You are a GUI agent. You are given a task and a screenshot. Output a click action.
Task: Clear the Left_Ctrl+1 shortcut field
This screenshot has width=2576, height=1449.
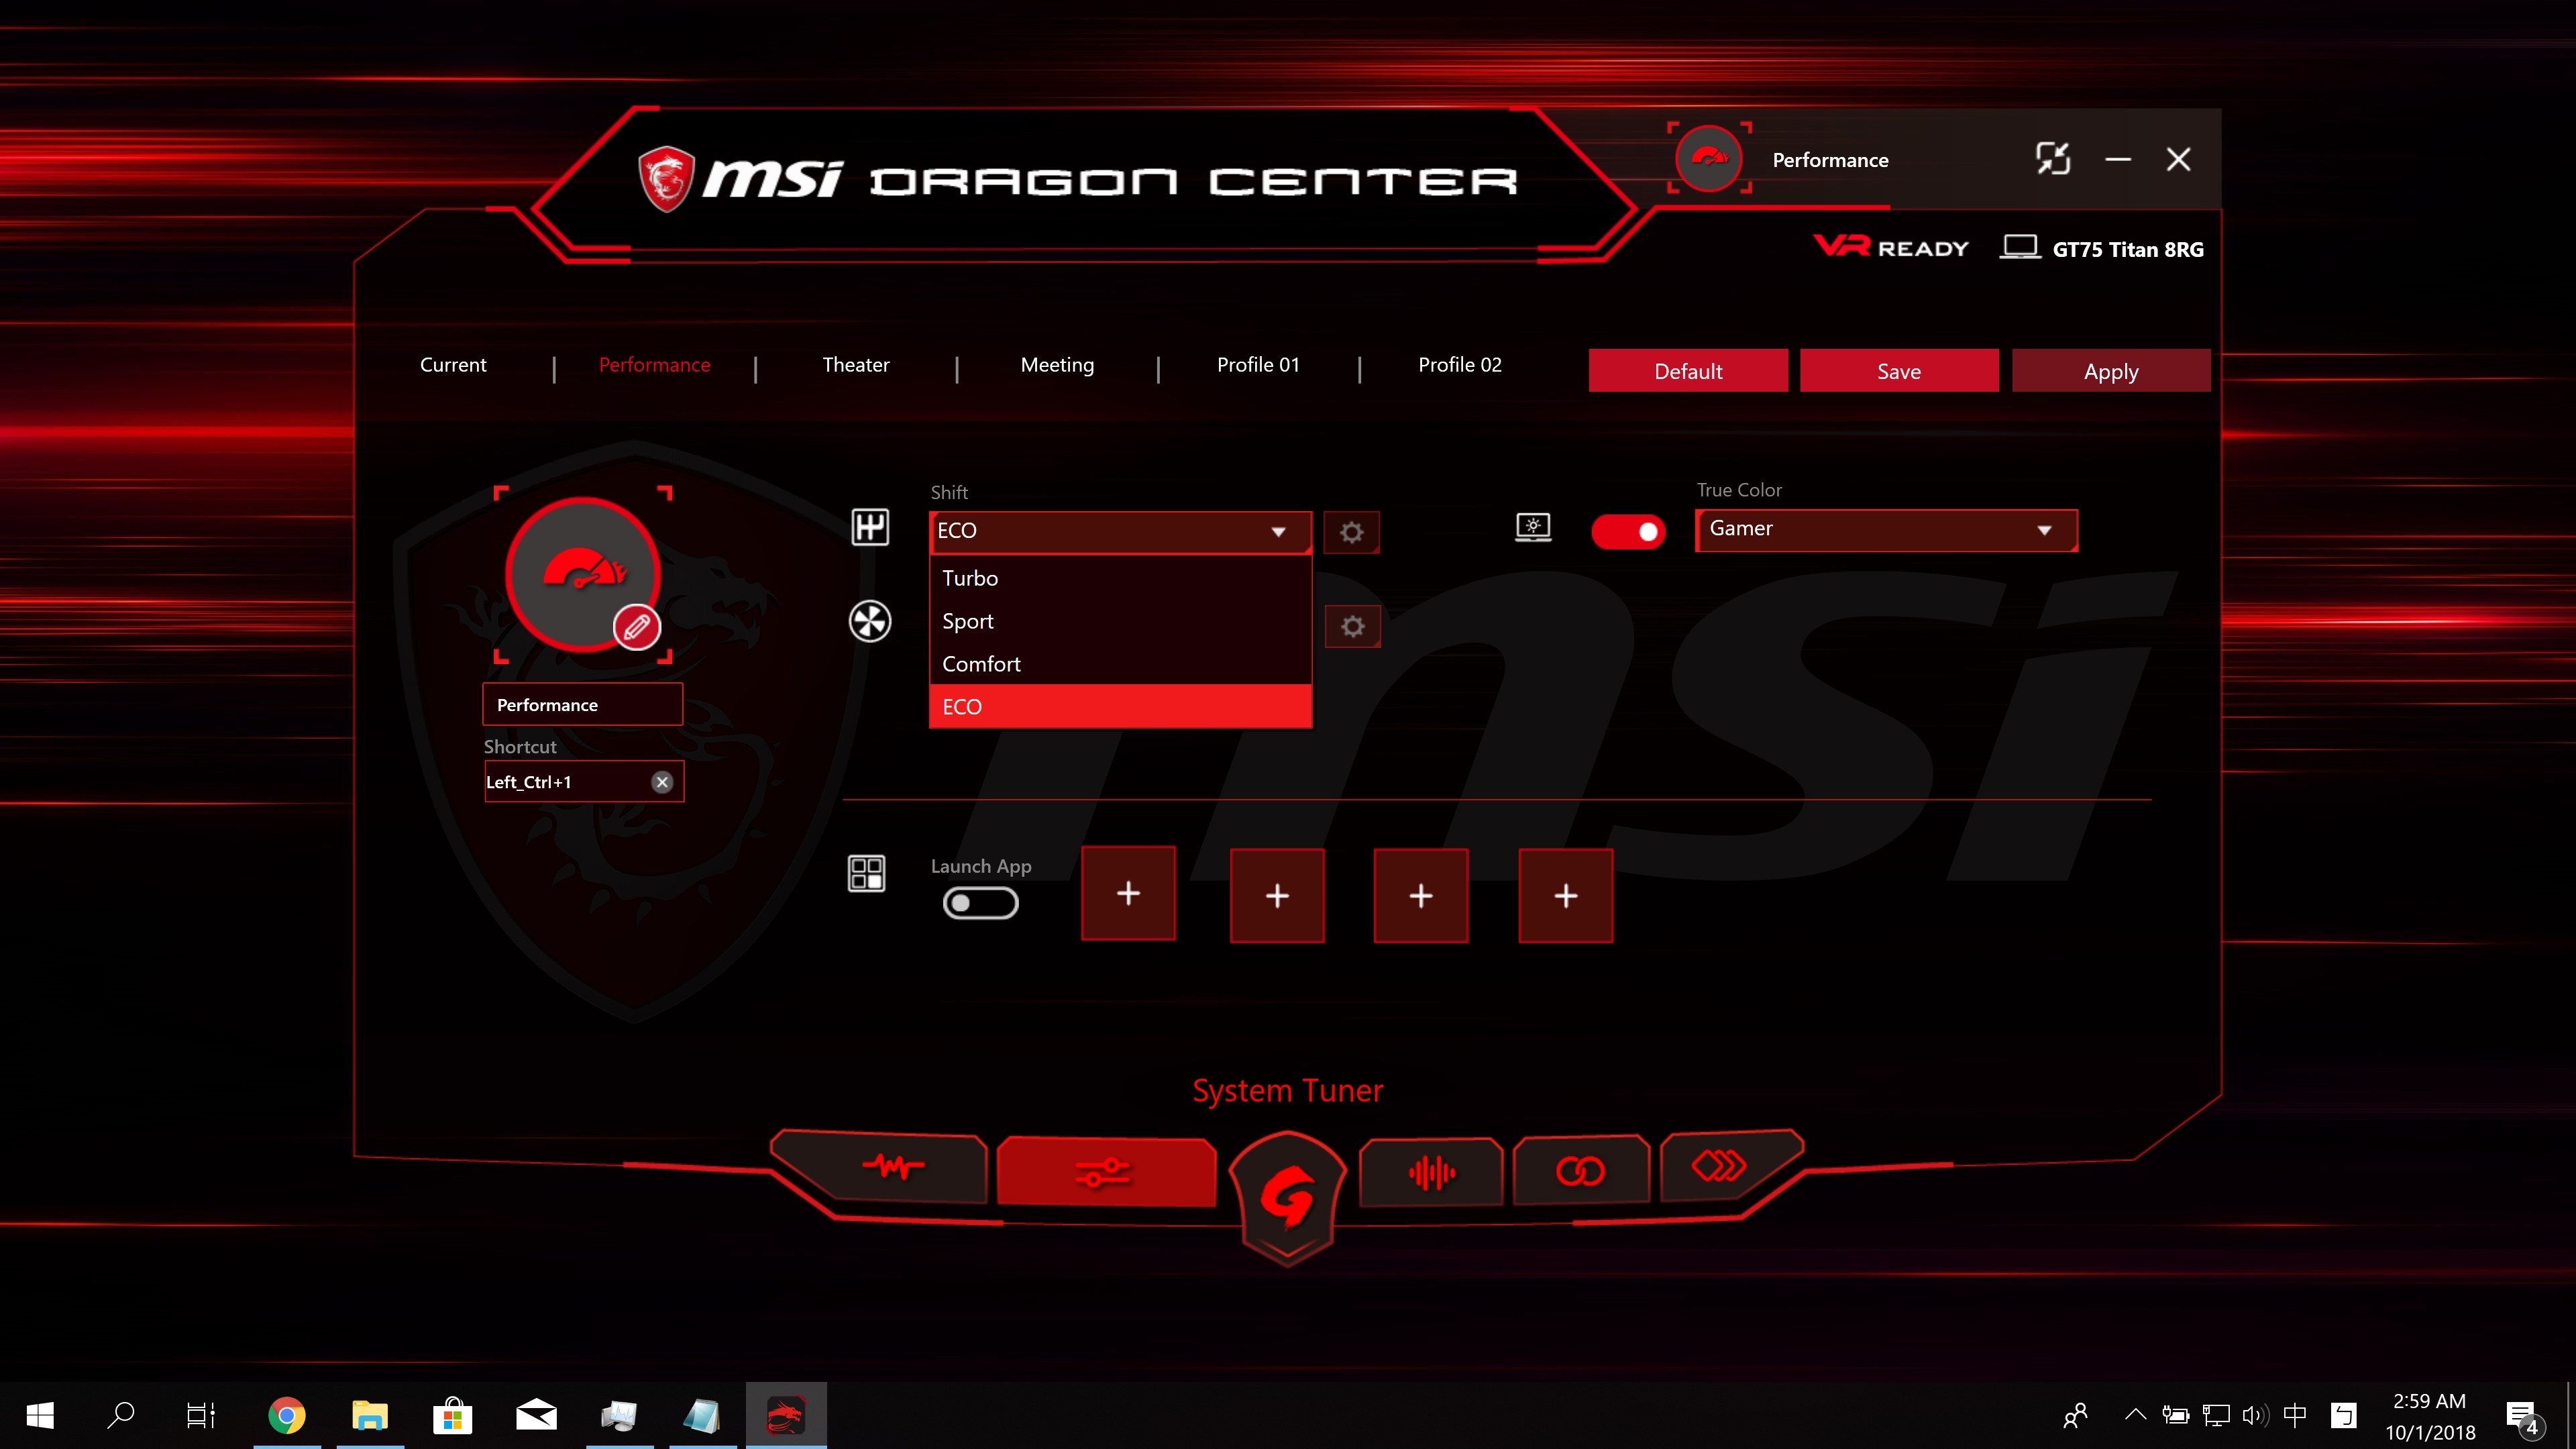(x=662, y=782)
